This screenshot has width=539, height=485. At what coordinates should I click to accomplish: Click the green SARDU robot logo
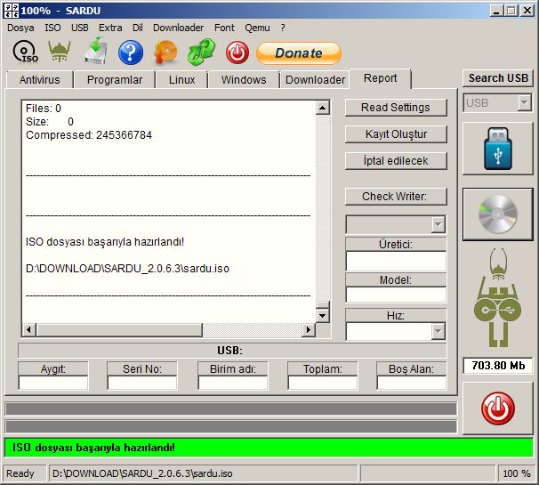[497, 297]
